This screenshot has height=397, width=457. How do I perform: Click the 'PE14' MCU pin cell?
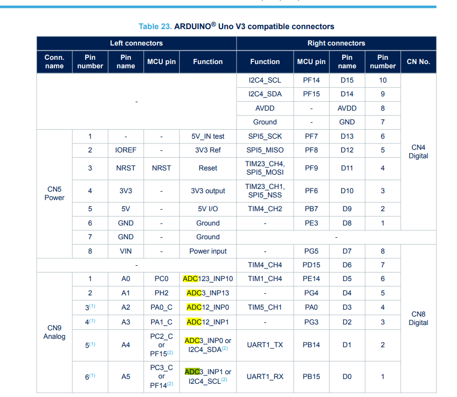311,279
